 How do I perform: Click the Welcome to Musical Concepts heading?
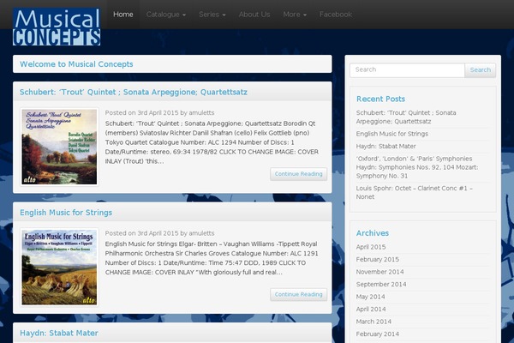(x=76, y=64)
